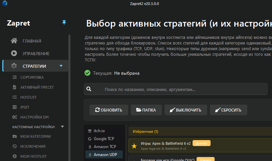Image resolution: width=272 pixels, height=161 pixels.
Task: Click the Zapret sidebar title
Action: pyautogui.click(x=18, y=23)
